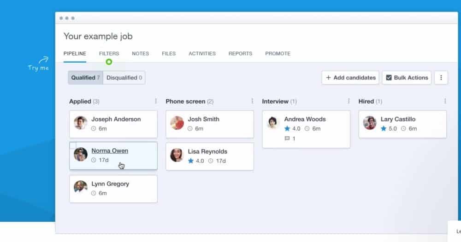Click the Add candidates button
461x242 pixels.
tap(350, 78)
